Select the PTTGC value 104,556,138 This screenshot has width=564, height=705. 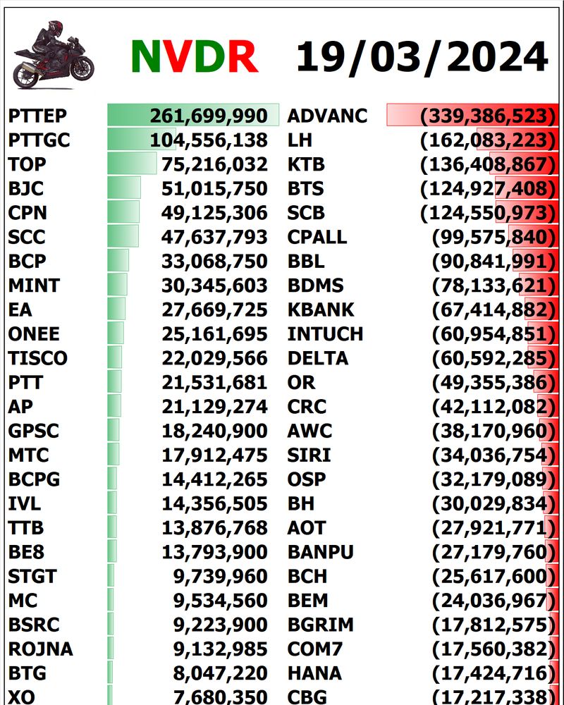(209, 140)
